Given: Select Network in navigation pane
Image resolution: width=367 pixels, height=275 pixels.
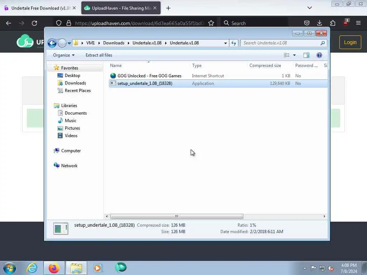Looking at the screenshot, I should click(x=69, y=166).
